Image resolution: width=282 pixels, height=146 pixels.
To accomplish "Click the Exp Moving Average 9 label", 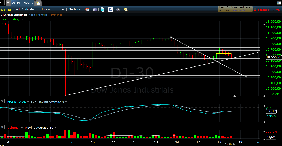I will click(x=48, y=102).
